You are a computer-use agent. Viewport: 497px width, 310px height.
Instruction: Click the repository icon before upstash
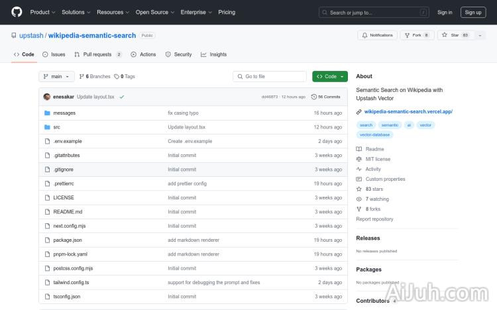[14, 36]
